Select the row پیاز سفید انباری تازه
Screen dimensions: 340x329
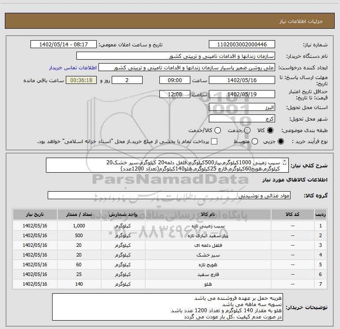[170, 235]
